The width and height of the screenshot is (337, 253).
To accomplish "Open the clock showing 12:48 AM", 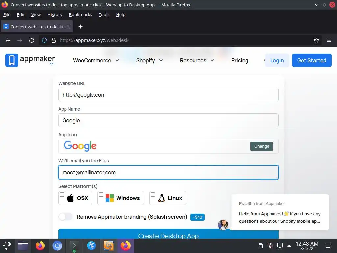I will (307, 246).
